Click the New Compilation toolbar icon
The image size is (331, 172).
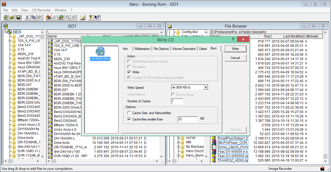pyautogui.click(x=6, y=17)
